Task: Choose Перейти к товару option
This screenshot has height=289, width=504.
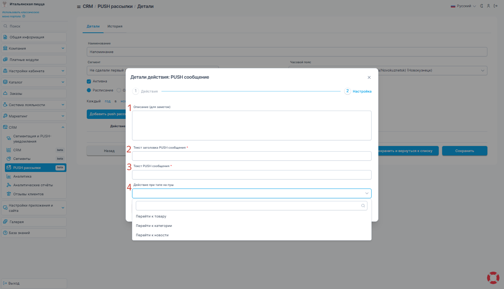Action: click(x=252, y=216)
